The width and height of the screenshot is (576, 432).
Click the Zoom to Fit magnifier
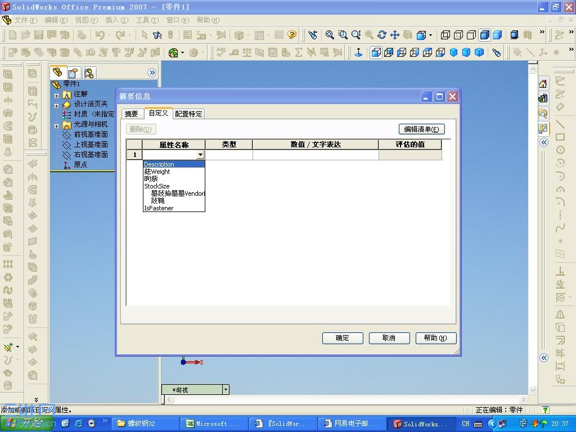tap(330, 35)
